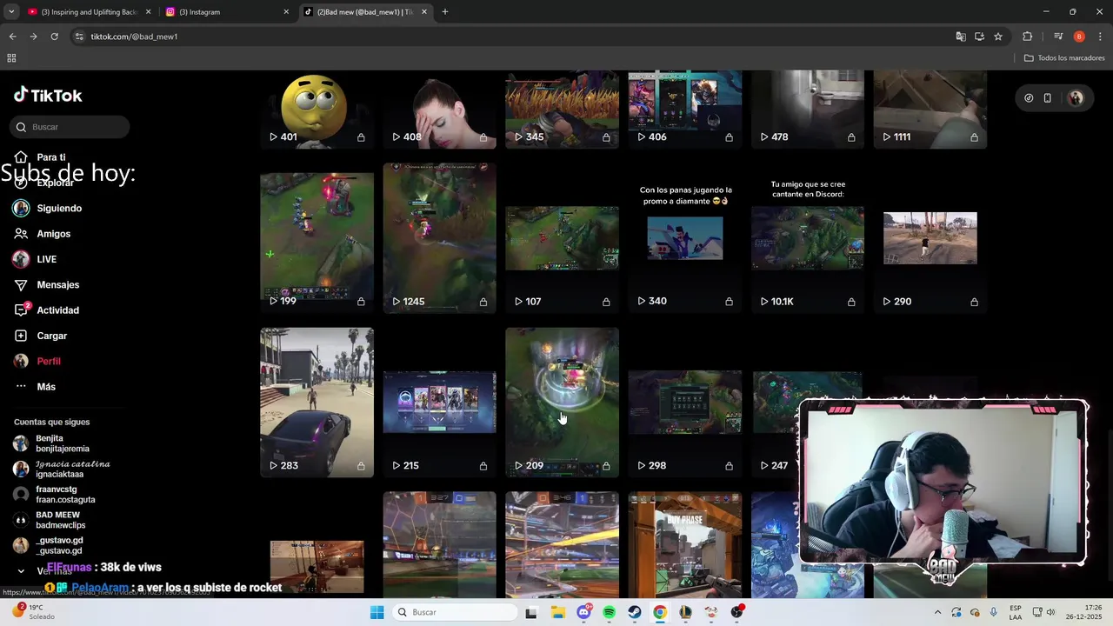Click the translate page icon
The height and width of the screenshot is (626, 1113).
pos(961,37)
